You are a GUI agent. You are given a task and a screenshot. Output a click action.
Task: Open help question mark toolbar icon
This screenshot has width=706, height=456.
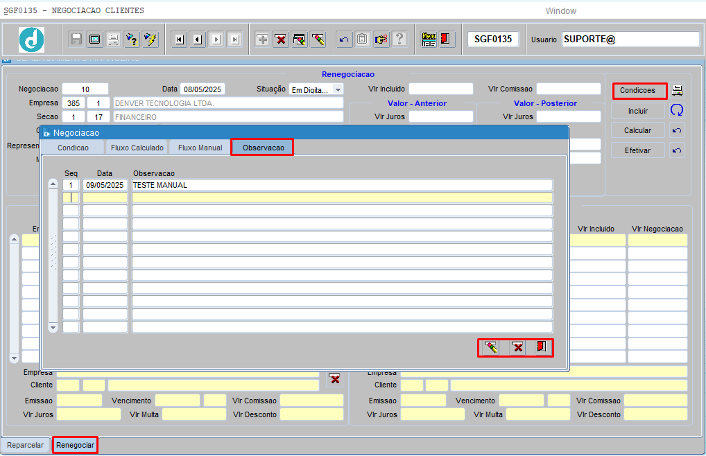(x=399, y=40)
